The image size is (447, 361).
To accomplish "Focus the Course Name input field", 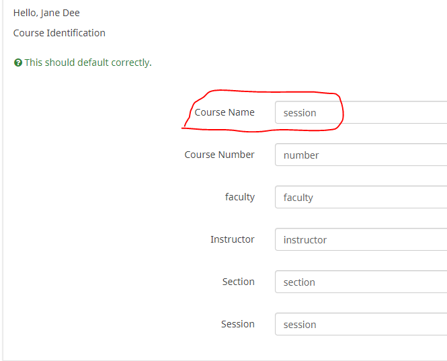I will [x=361, y=112].
